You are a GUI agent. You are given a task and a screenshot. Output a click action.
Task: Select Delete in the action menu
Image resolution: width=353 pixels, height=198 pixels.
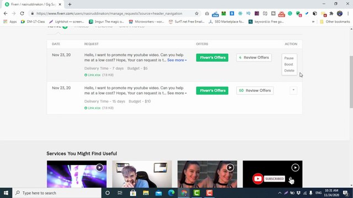point(289,70)
